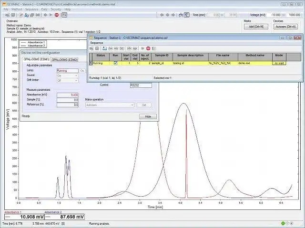The height and width of the screenshot is (228, 305).
Task: Open the Drift limiter dropdown
Action: point(68,80)
